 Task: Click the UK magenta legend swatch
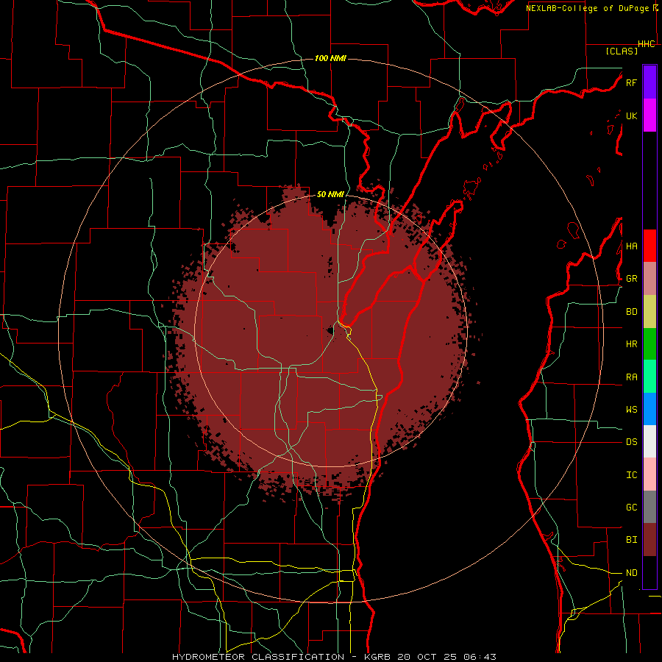coord(649,115)
